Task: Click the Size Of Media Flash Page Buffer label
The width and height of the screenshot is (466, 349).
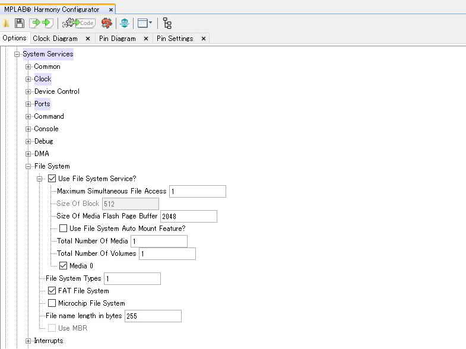Action: [107, 216]
